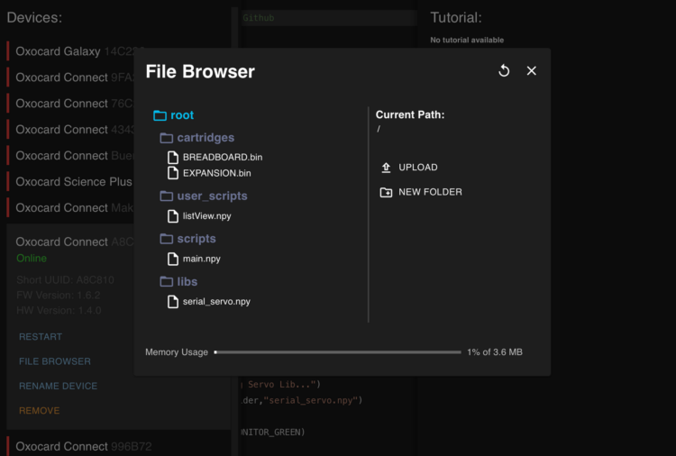The width and height of the screenshot is (676, 456).
Task: Open the scripts folder
Action: [x=196, y=239]
